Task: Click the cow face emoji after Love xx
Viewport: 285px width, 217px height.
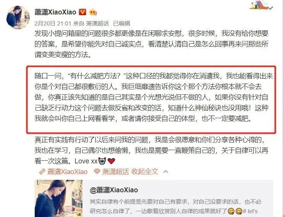Action: click(x=102, y=161)
